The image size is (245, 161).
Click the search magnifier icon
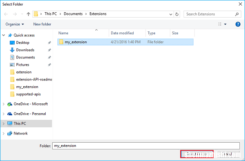pos(237,14)
